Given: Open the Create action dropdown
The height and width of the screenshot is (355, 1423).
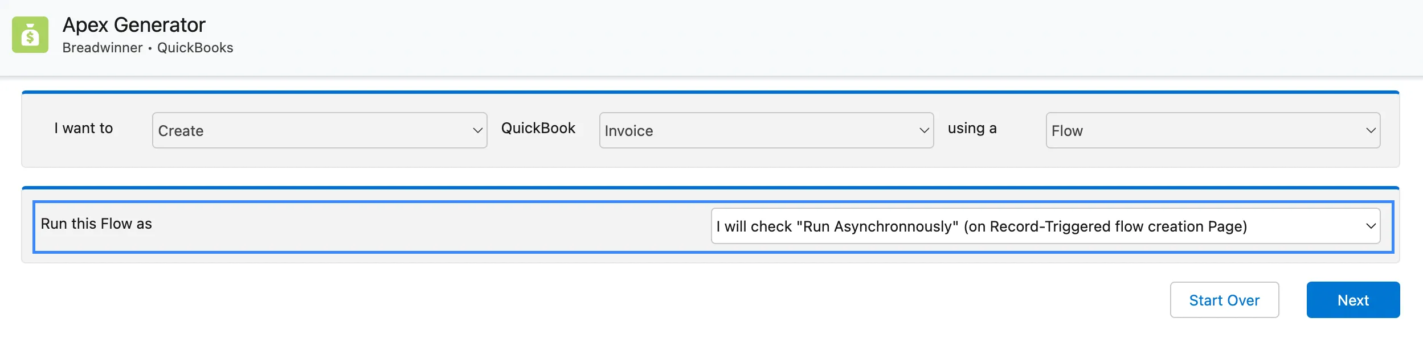Looking at the screenshot, I should pos(320,130).
